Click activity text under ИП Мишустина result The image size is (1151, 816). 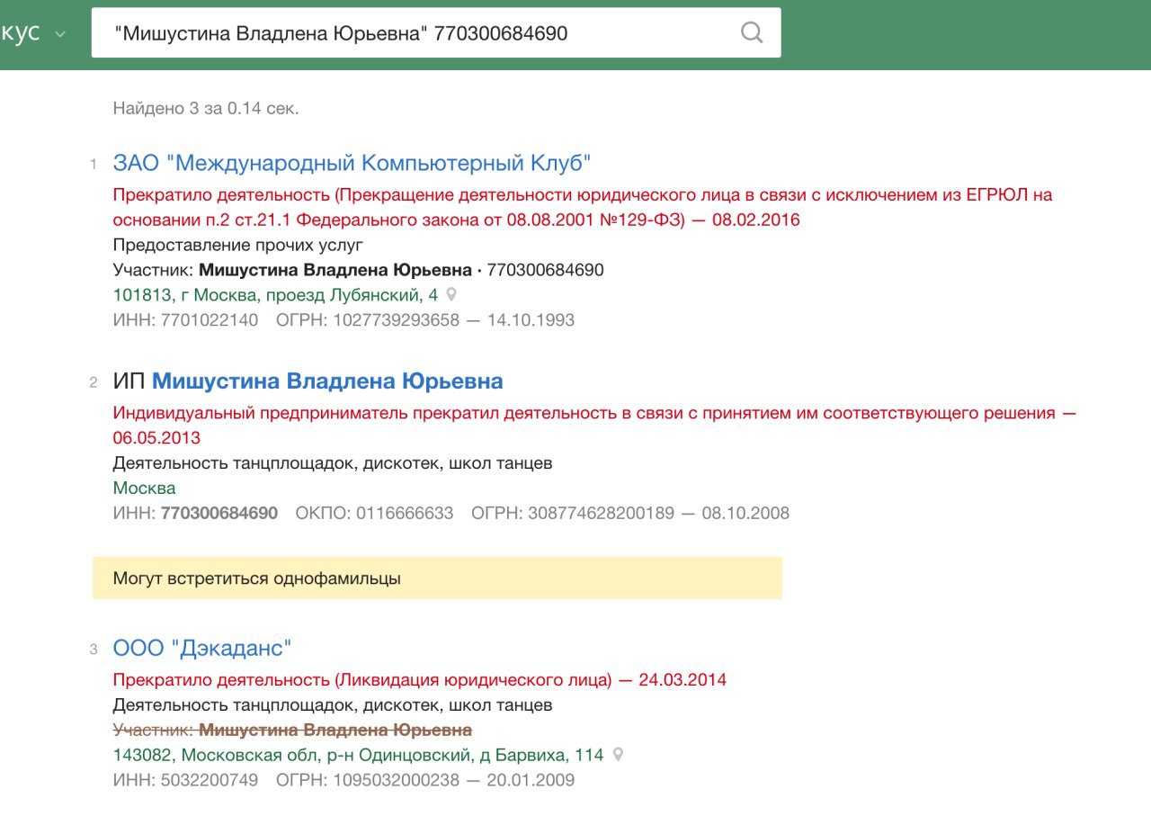[x=333, y=463]
